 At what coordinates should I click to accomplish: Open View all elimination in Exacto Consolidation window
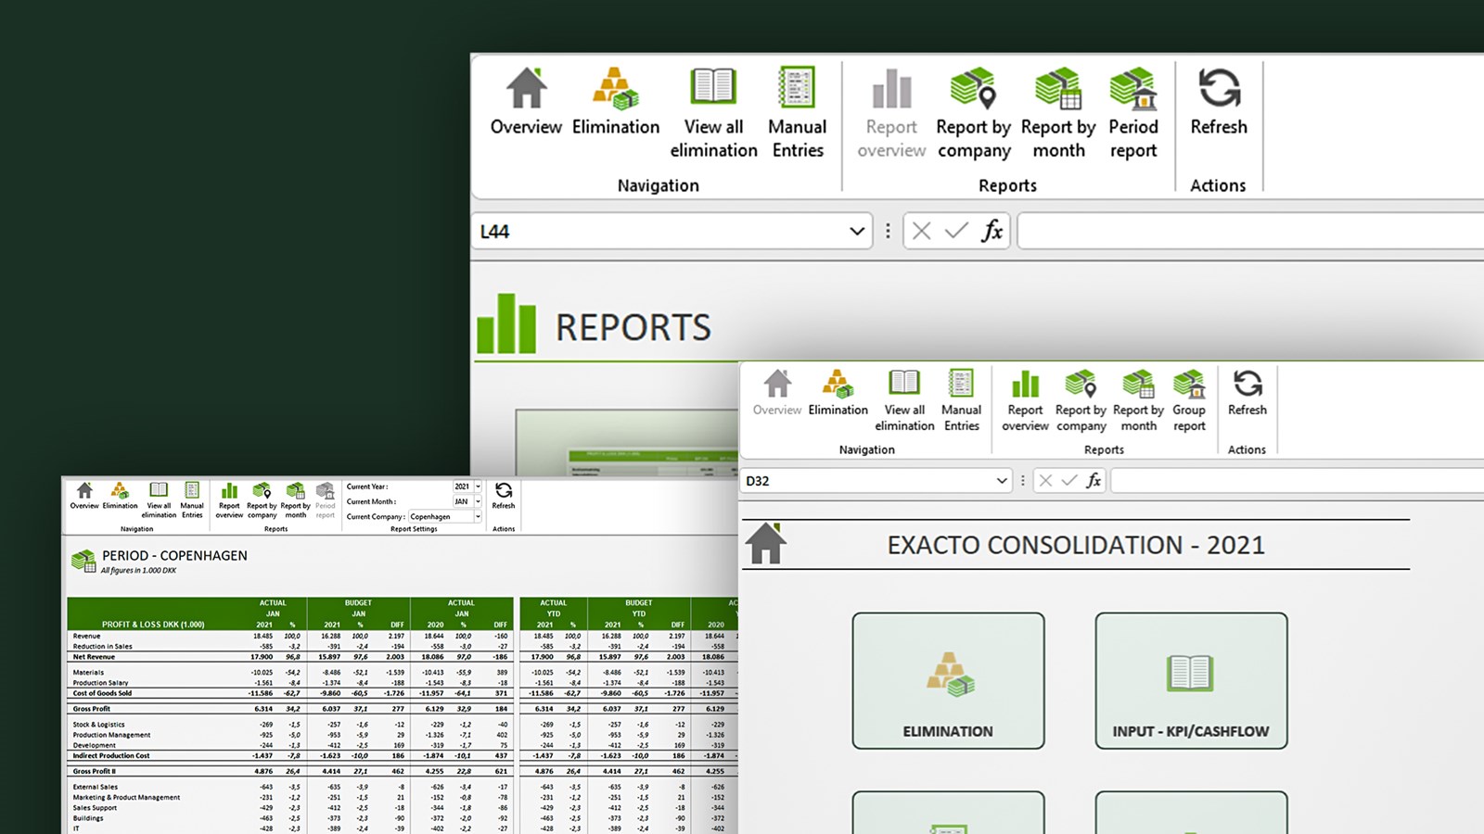904,400
